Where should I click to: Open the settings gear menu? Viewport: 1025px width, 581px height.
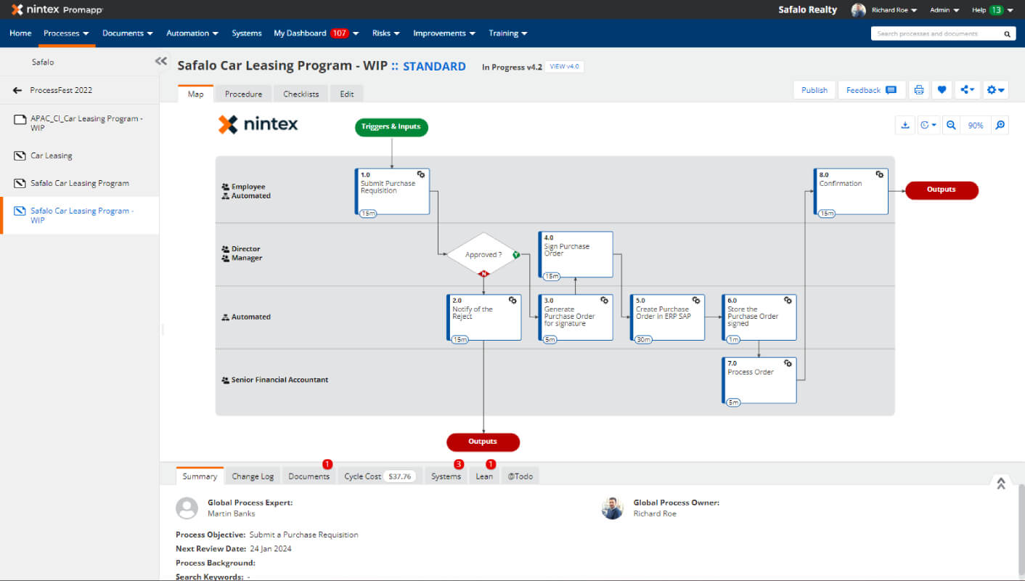(995, 90)
